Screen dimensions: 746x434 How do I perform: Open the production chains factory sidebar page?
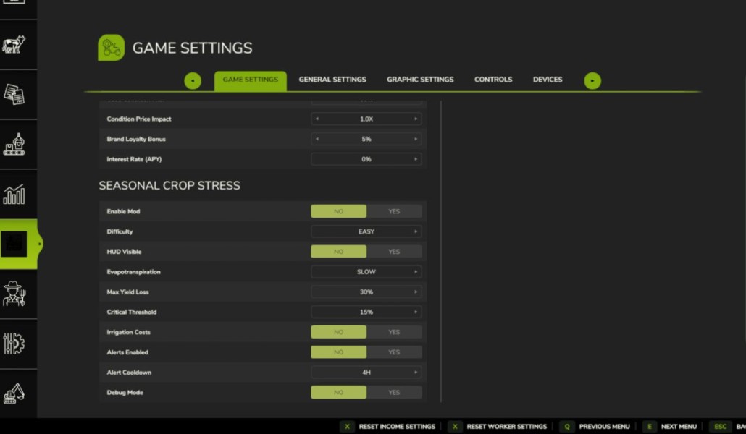(x=14, y=144)
